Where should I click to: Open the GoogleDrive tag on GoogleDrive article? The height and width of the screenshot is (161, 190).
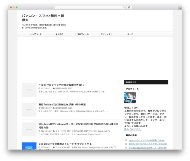coord(95,147)
